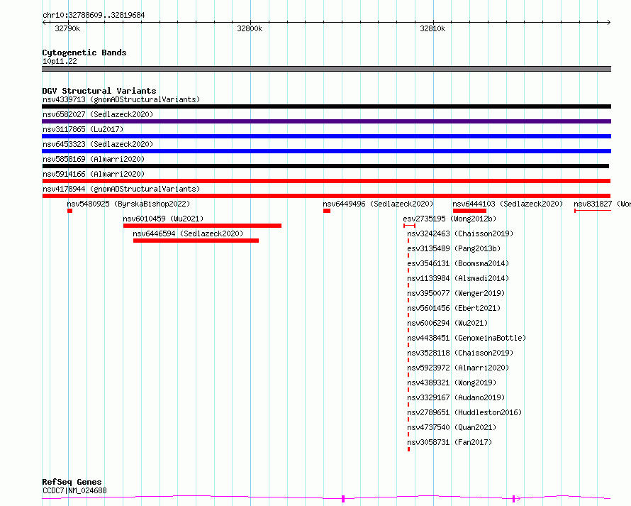Click the DGV Structural Variants track title
Screen dimensions: 631x506
tap(99, 91)
